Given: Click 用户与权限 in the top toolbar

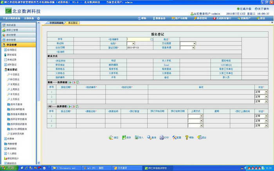Looking at the screenshot, I should [x=179, y=18].
